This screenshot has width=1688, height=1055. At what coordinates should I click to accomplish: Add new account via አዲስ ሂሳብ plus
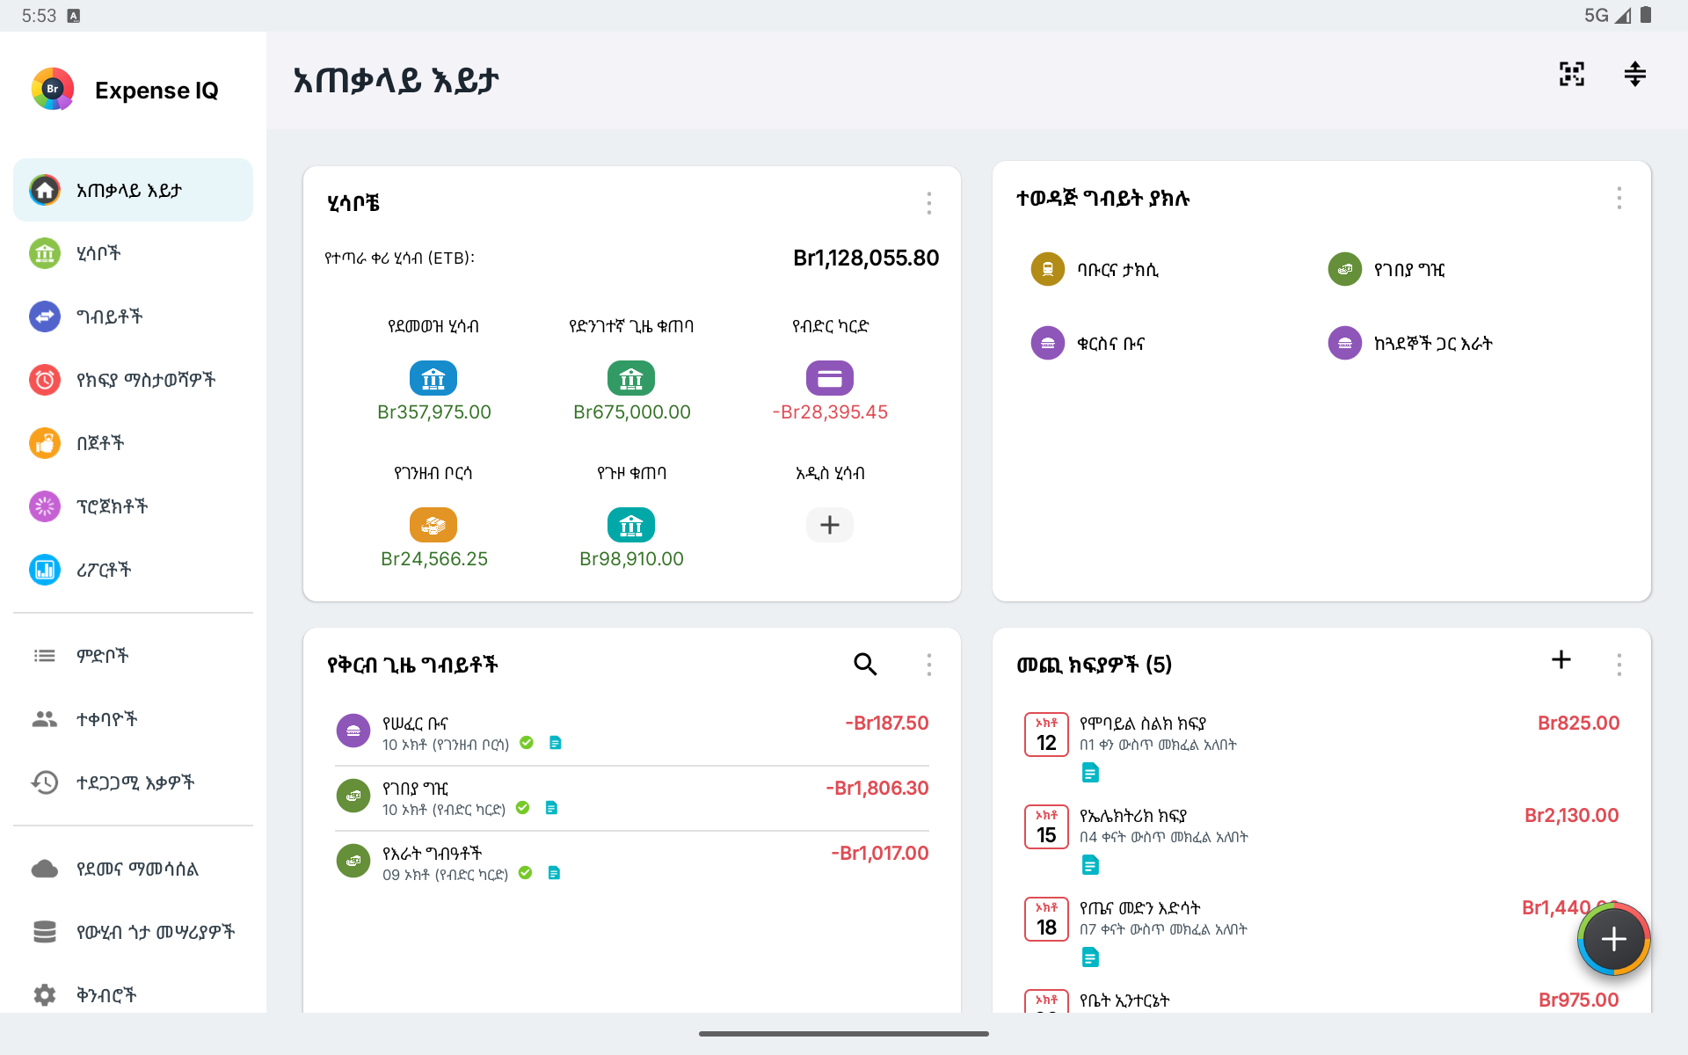point(830,525)
